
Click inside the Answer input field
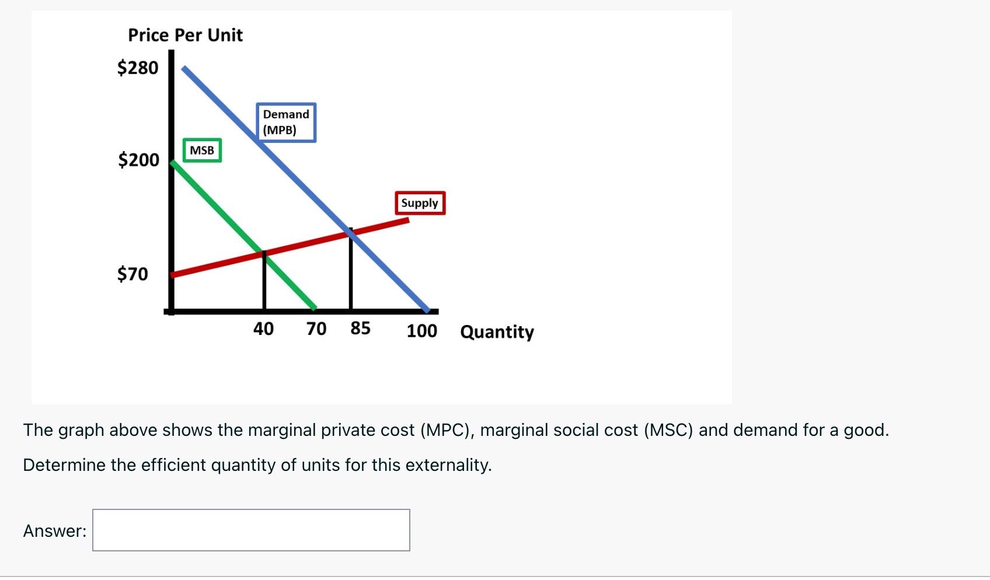(x=251, y=530)
